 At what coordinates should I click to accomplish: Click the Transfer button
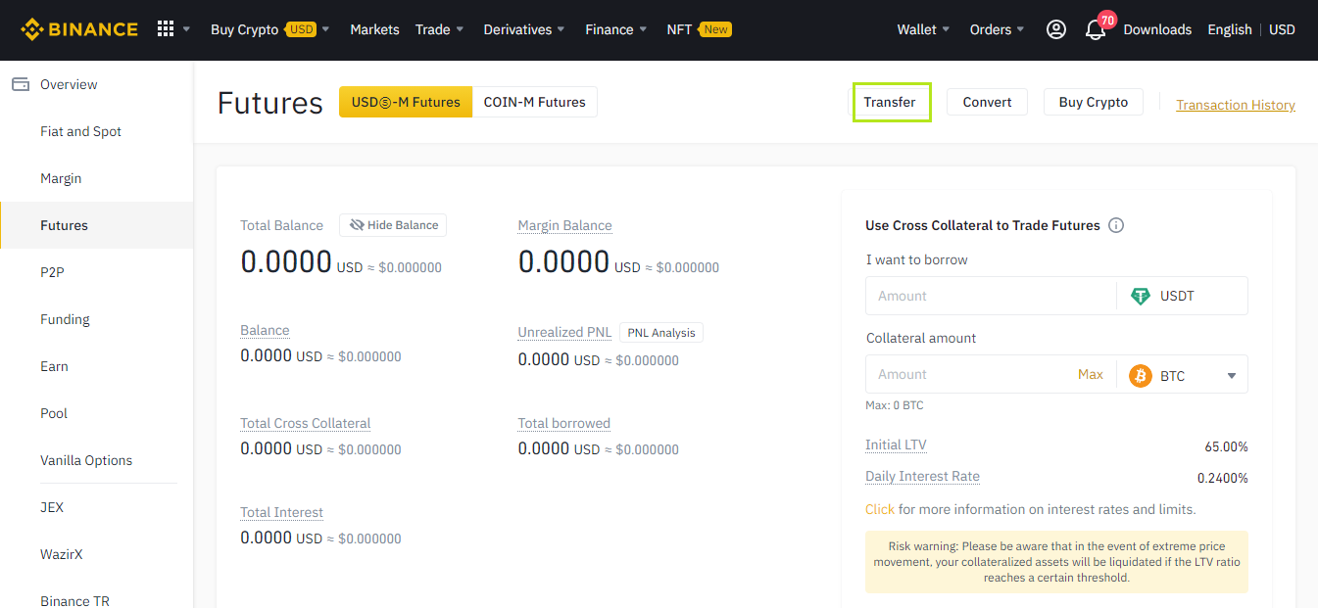890,102
